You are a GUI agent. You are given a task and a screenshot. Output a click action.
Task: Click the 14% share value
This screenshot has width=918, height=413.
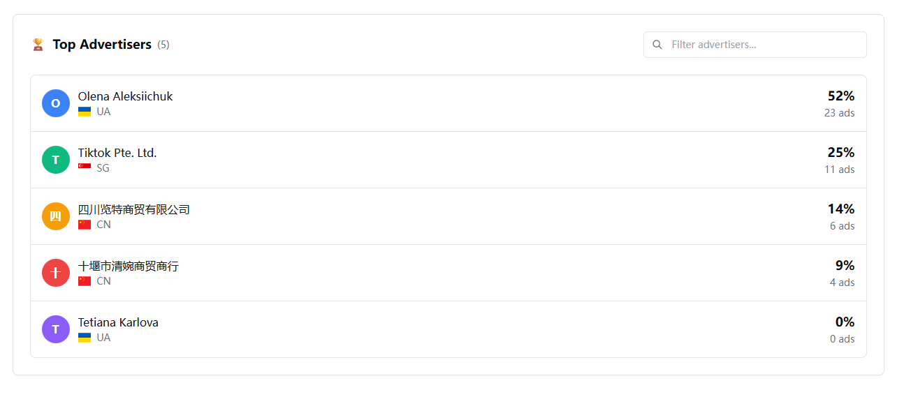coord(841,209)
